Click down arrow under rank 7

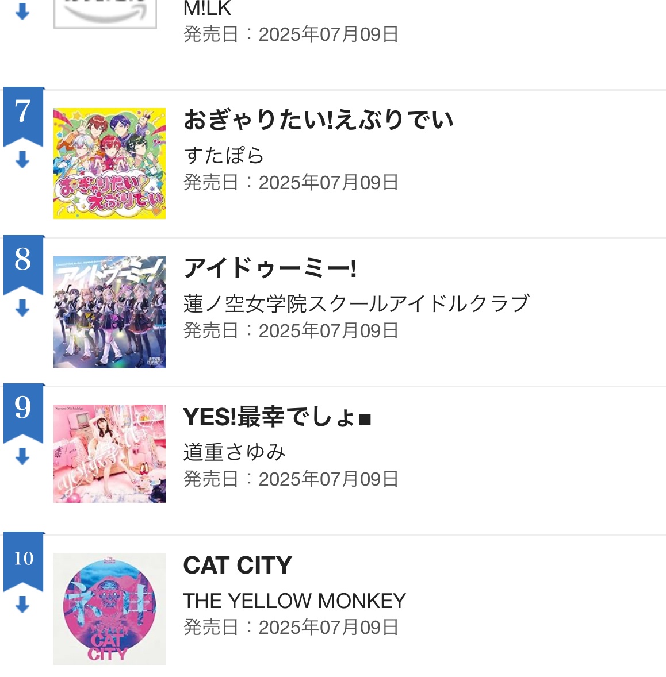[x=22, y=160]
